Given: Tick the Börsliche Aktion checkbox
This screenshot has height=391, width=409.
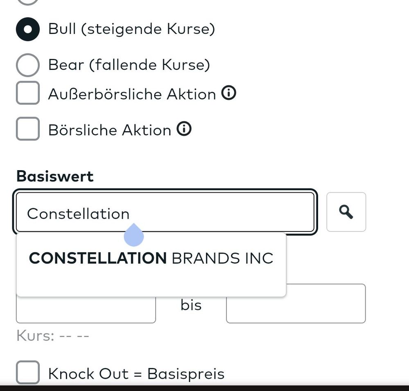Looking at the screenshot, I should tap(28, 129).
